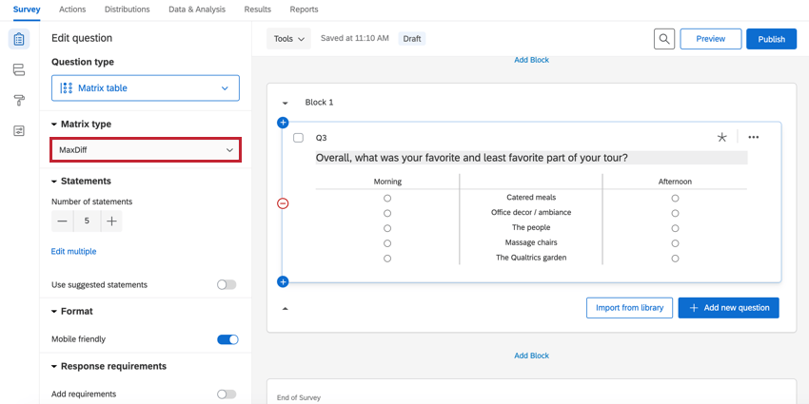Viewport: 809px width, 404px height.
Task: Click the blue plus icon above Q3
Action: click(x=283, y=123)
